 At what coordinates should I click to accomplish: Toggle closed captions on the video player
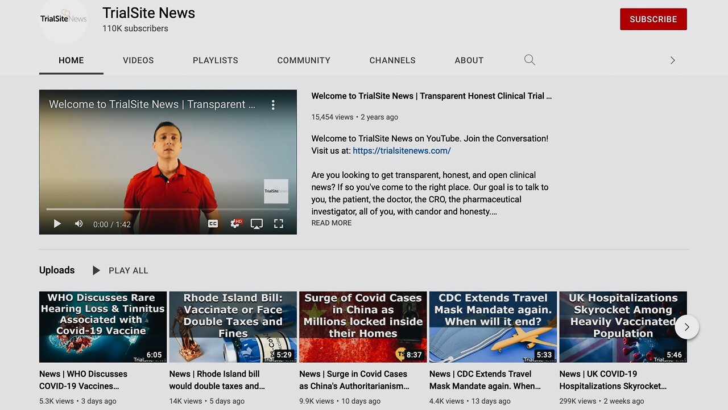pos(213,224)
